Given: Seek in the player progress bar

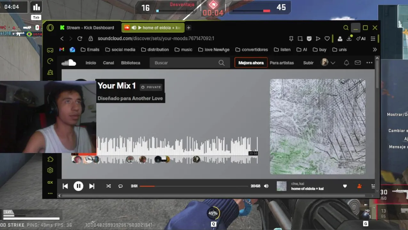Looking at the screenshot, I should tap(194, 186).
